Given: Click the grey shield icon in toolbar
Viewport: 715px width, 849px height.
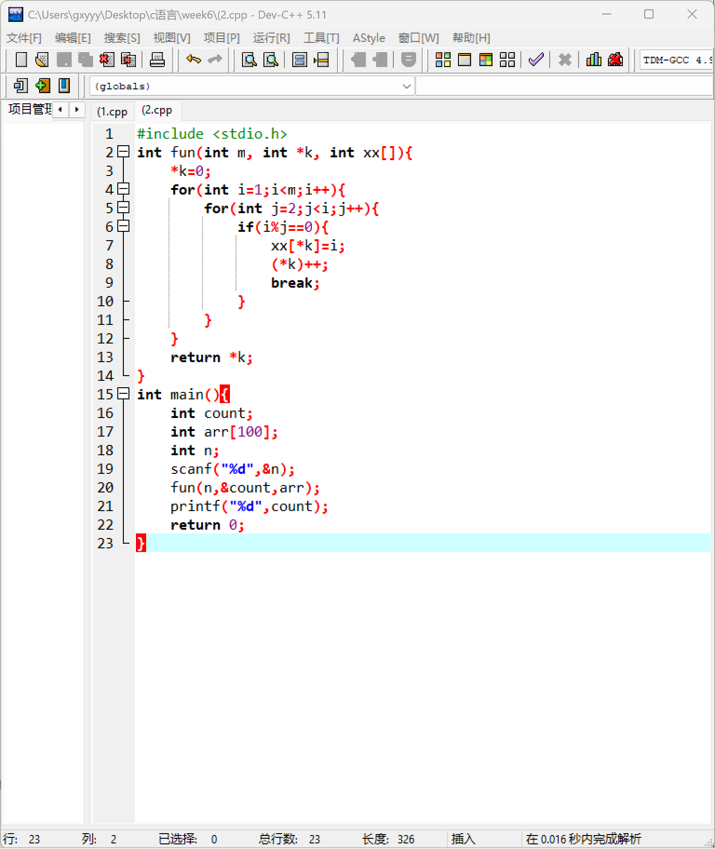Looking at the screenshot, I should pyautogui.click(x=408, y=60).
